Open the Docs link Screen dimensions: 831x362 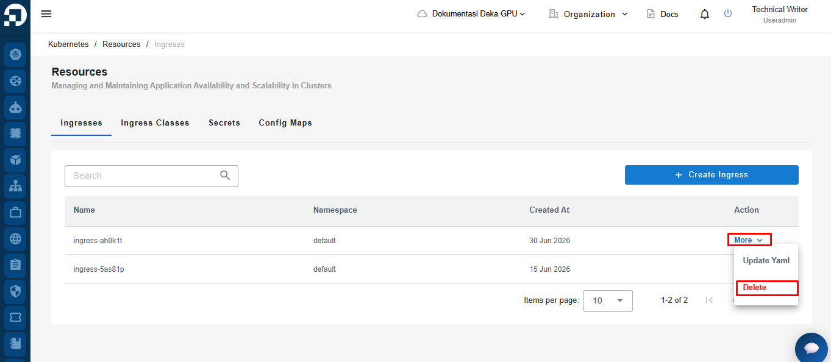click(x=662, y=14)
